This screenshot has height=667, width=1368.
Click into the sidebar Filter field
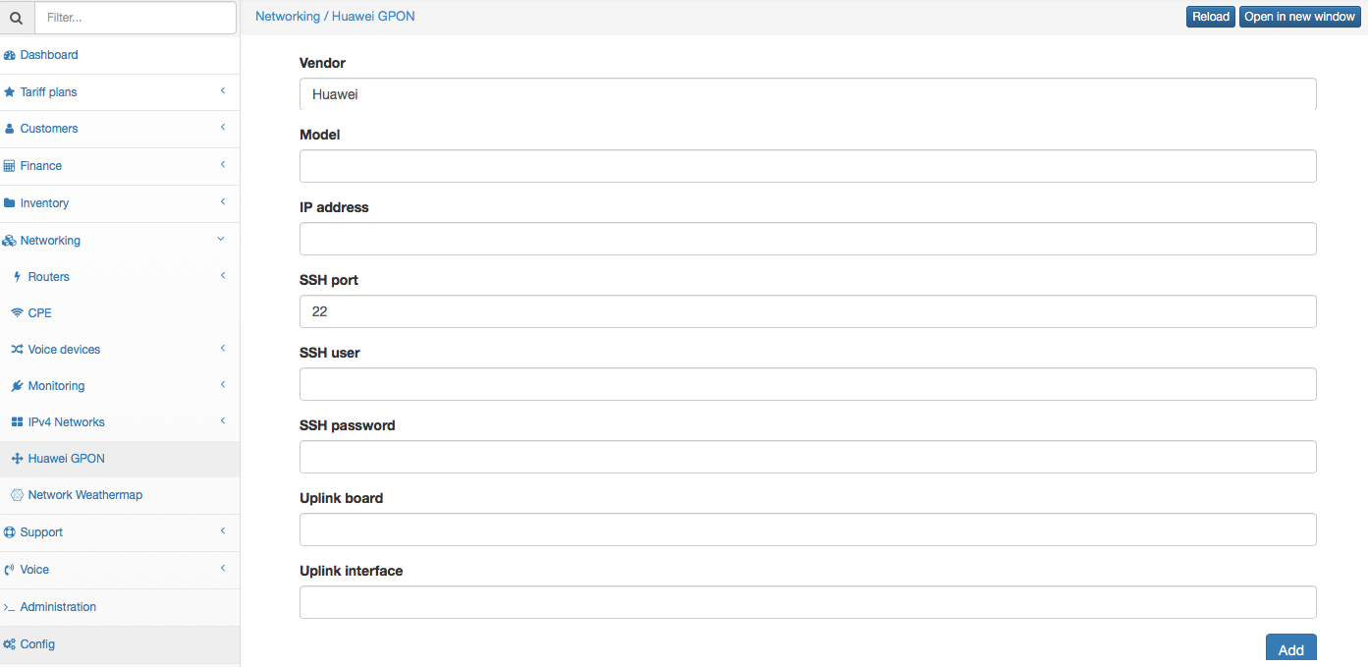pyautogui.click(x=136, y=18)
